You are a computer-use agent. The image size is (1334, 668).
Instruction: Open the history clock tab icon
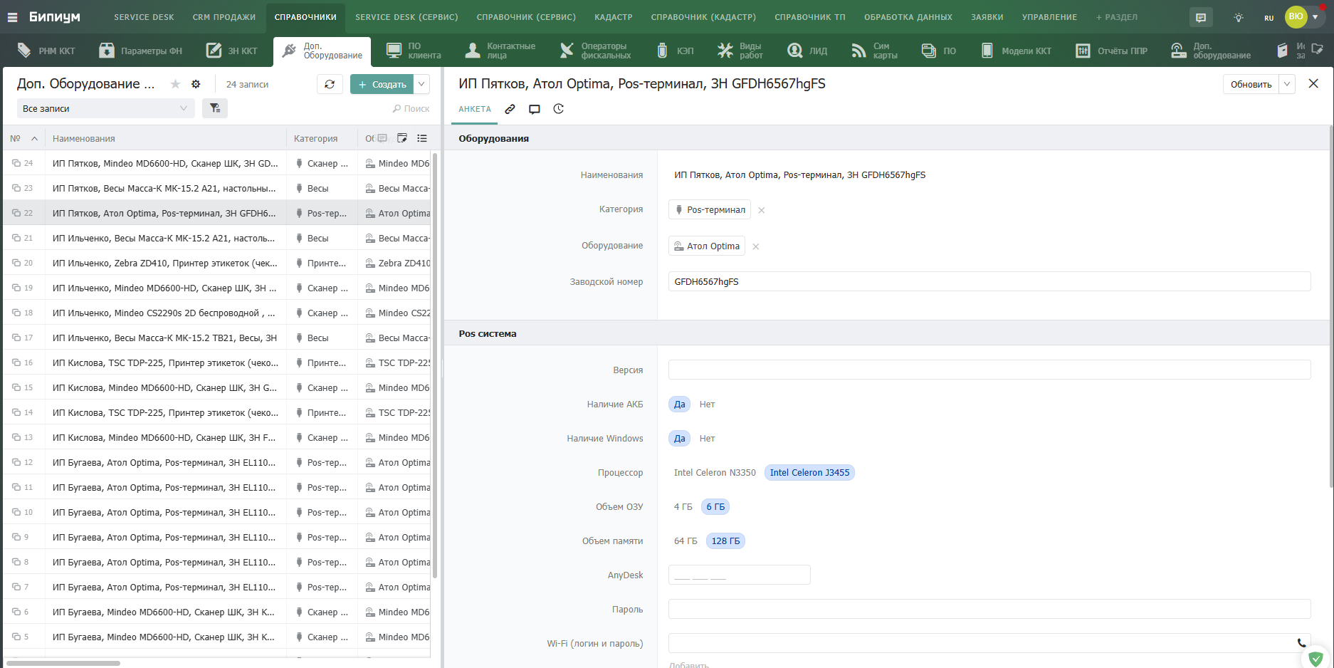click(x=559, y=109)
